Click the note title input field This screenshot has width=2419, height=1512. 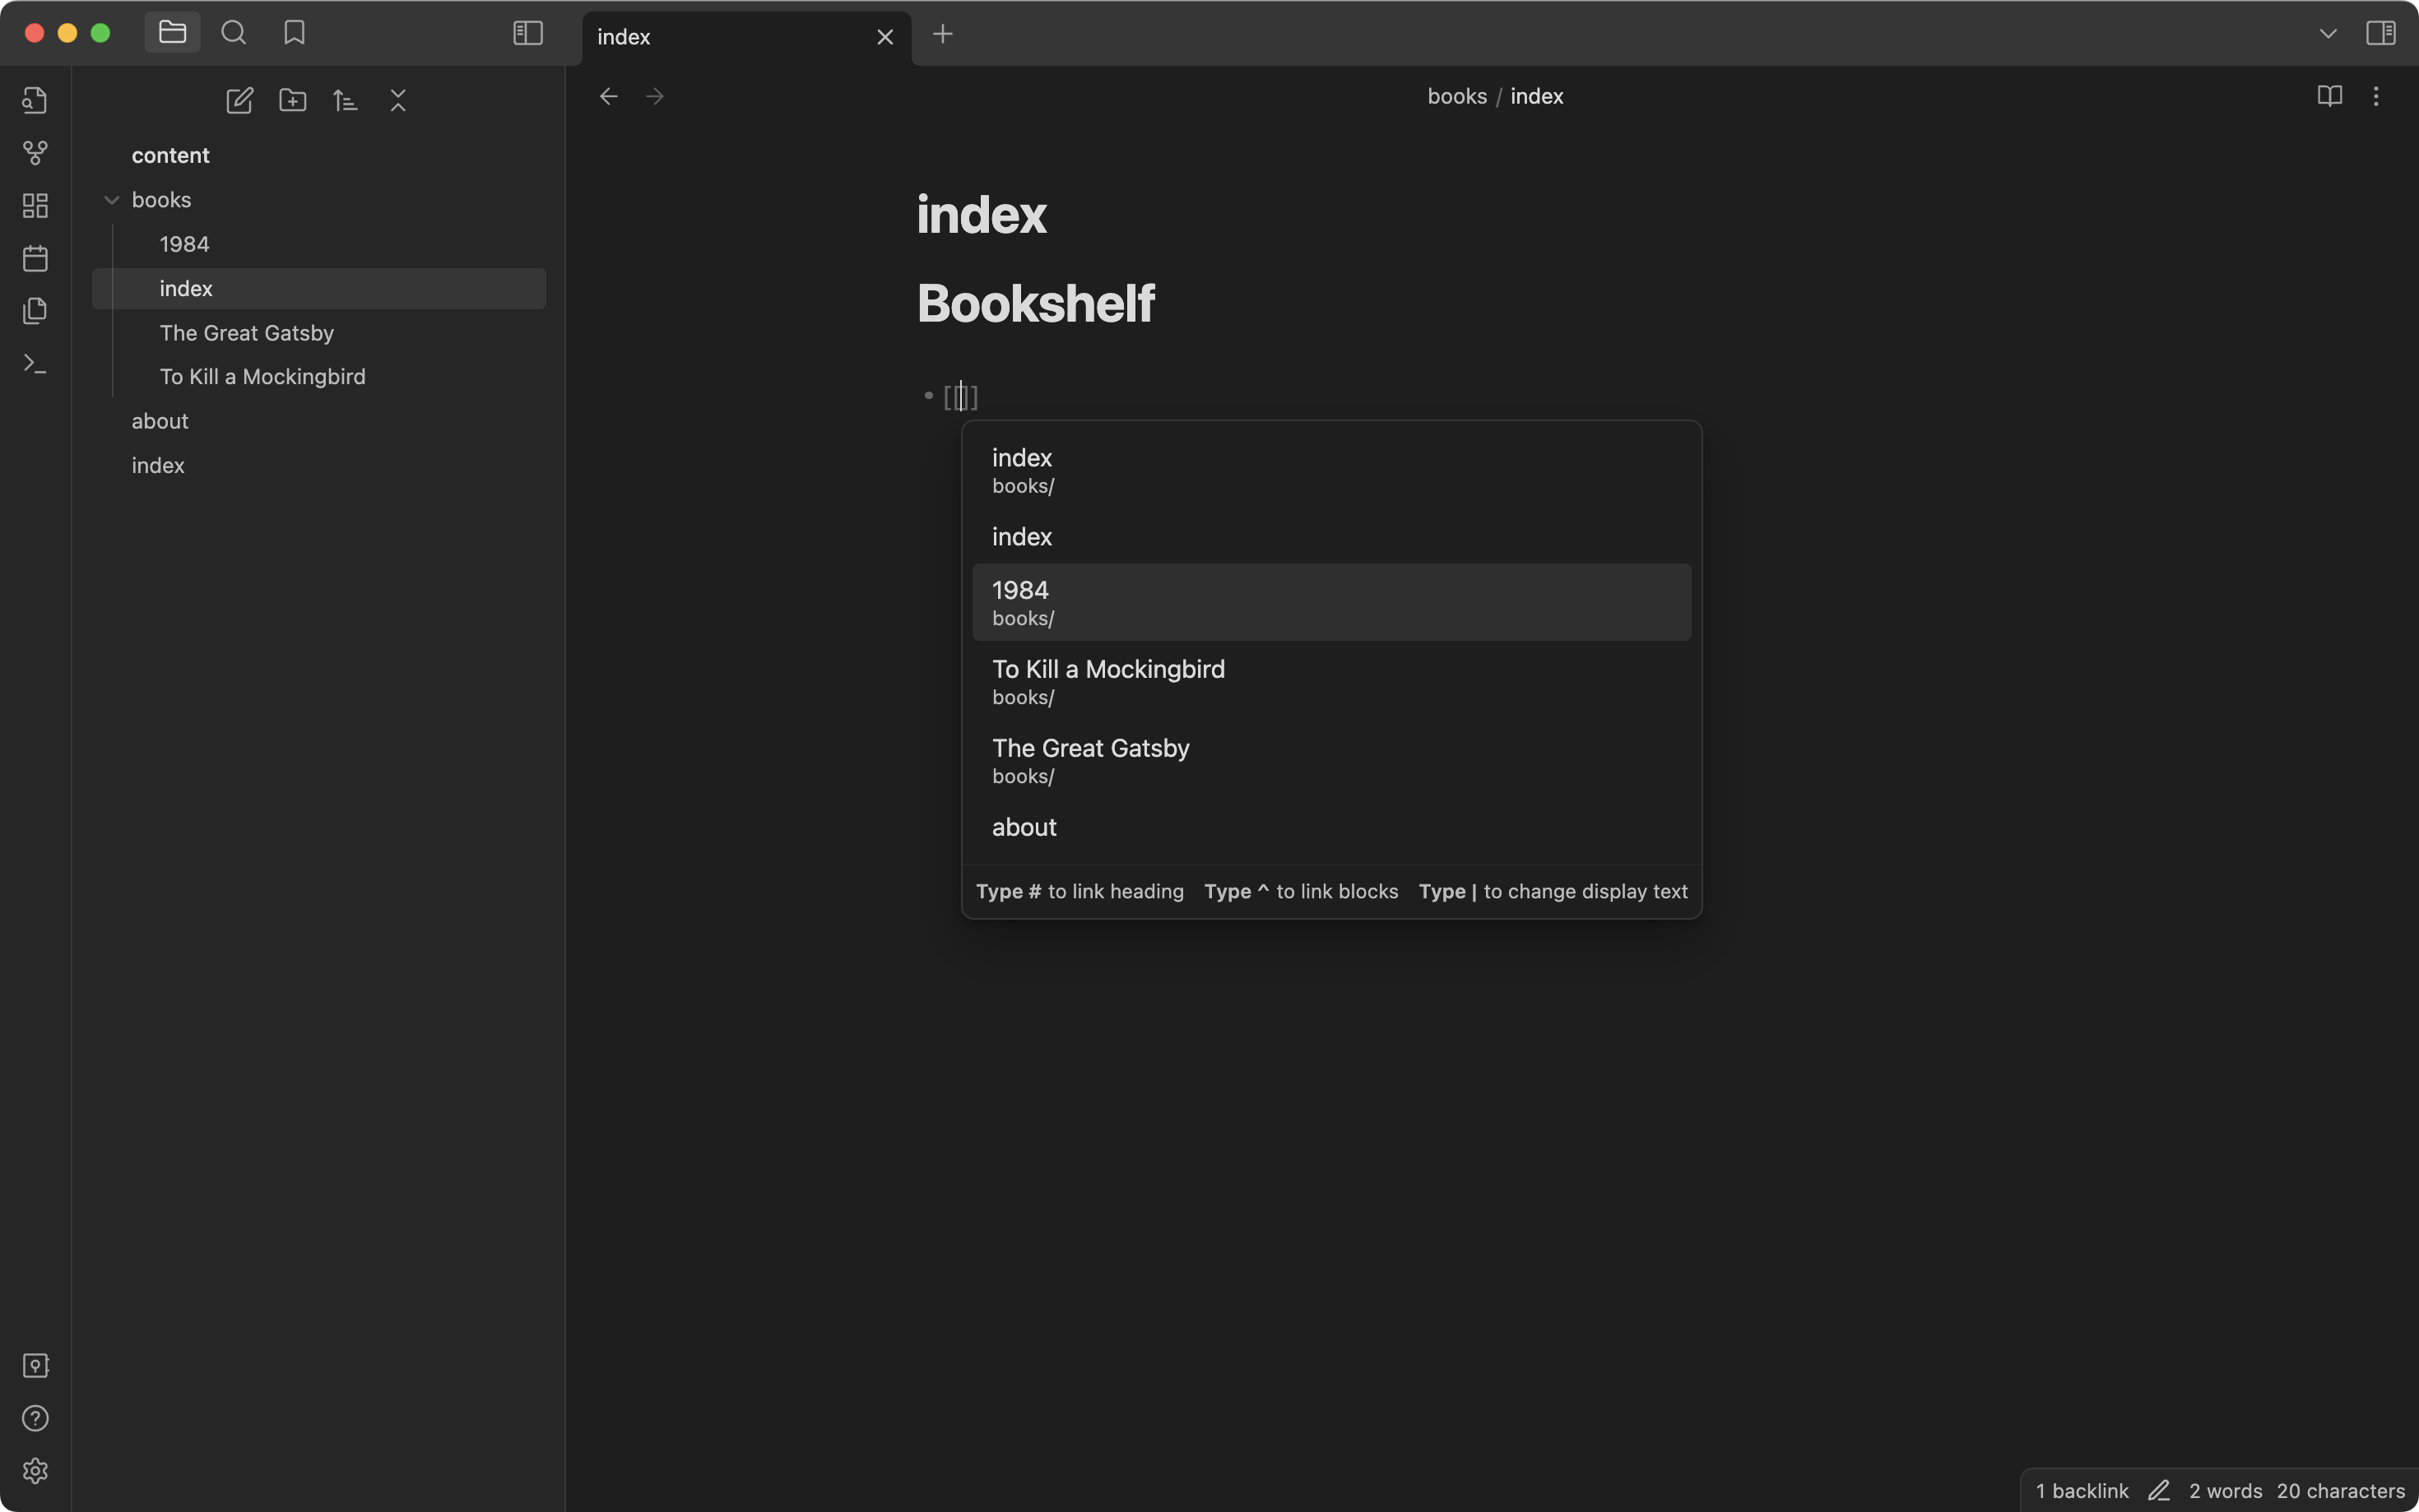point(981,211)
